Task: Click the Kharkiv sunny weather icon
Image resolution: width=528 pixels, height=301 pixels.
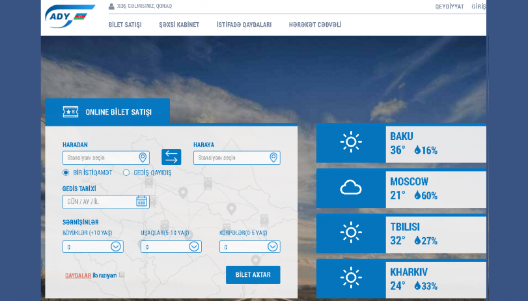Action: point(351,278)
